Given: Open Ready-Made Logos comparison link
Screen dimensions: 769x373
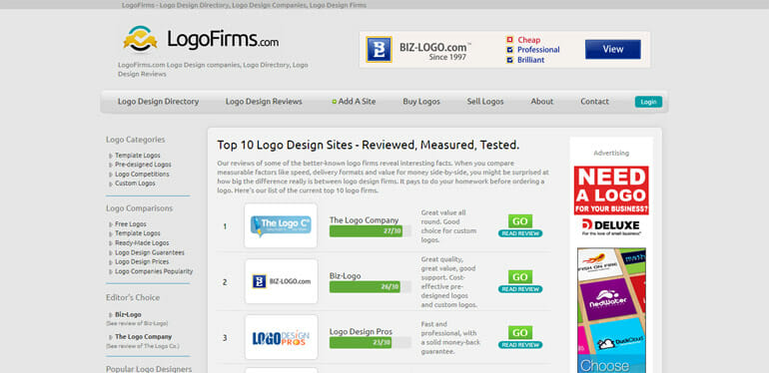Looking at the screenshot, I should pyautogui.click(x=142, y=242).
